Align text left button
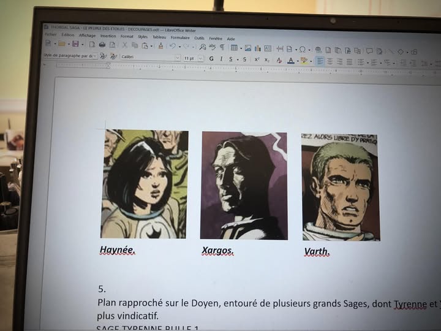 point(320,61)
